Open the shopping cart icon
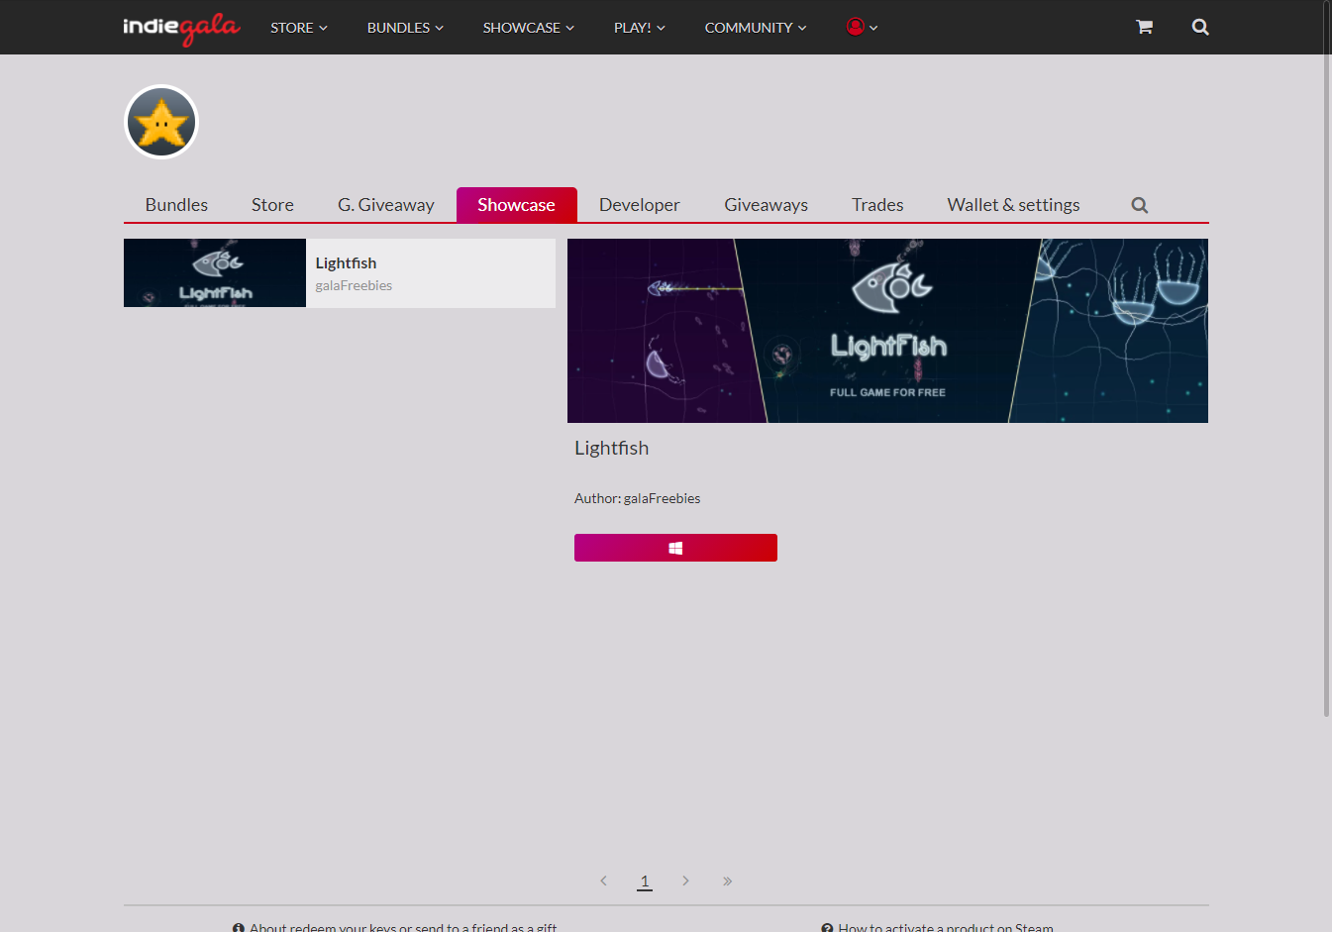The image size is (1332, 932). click(x=1144, y=27)
